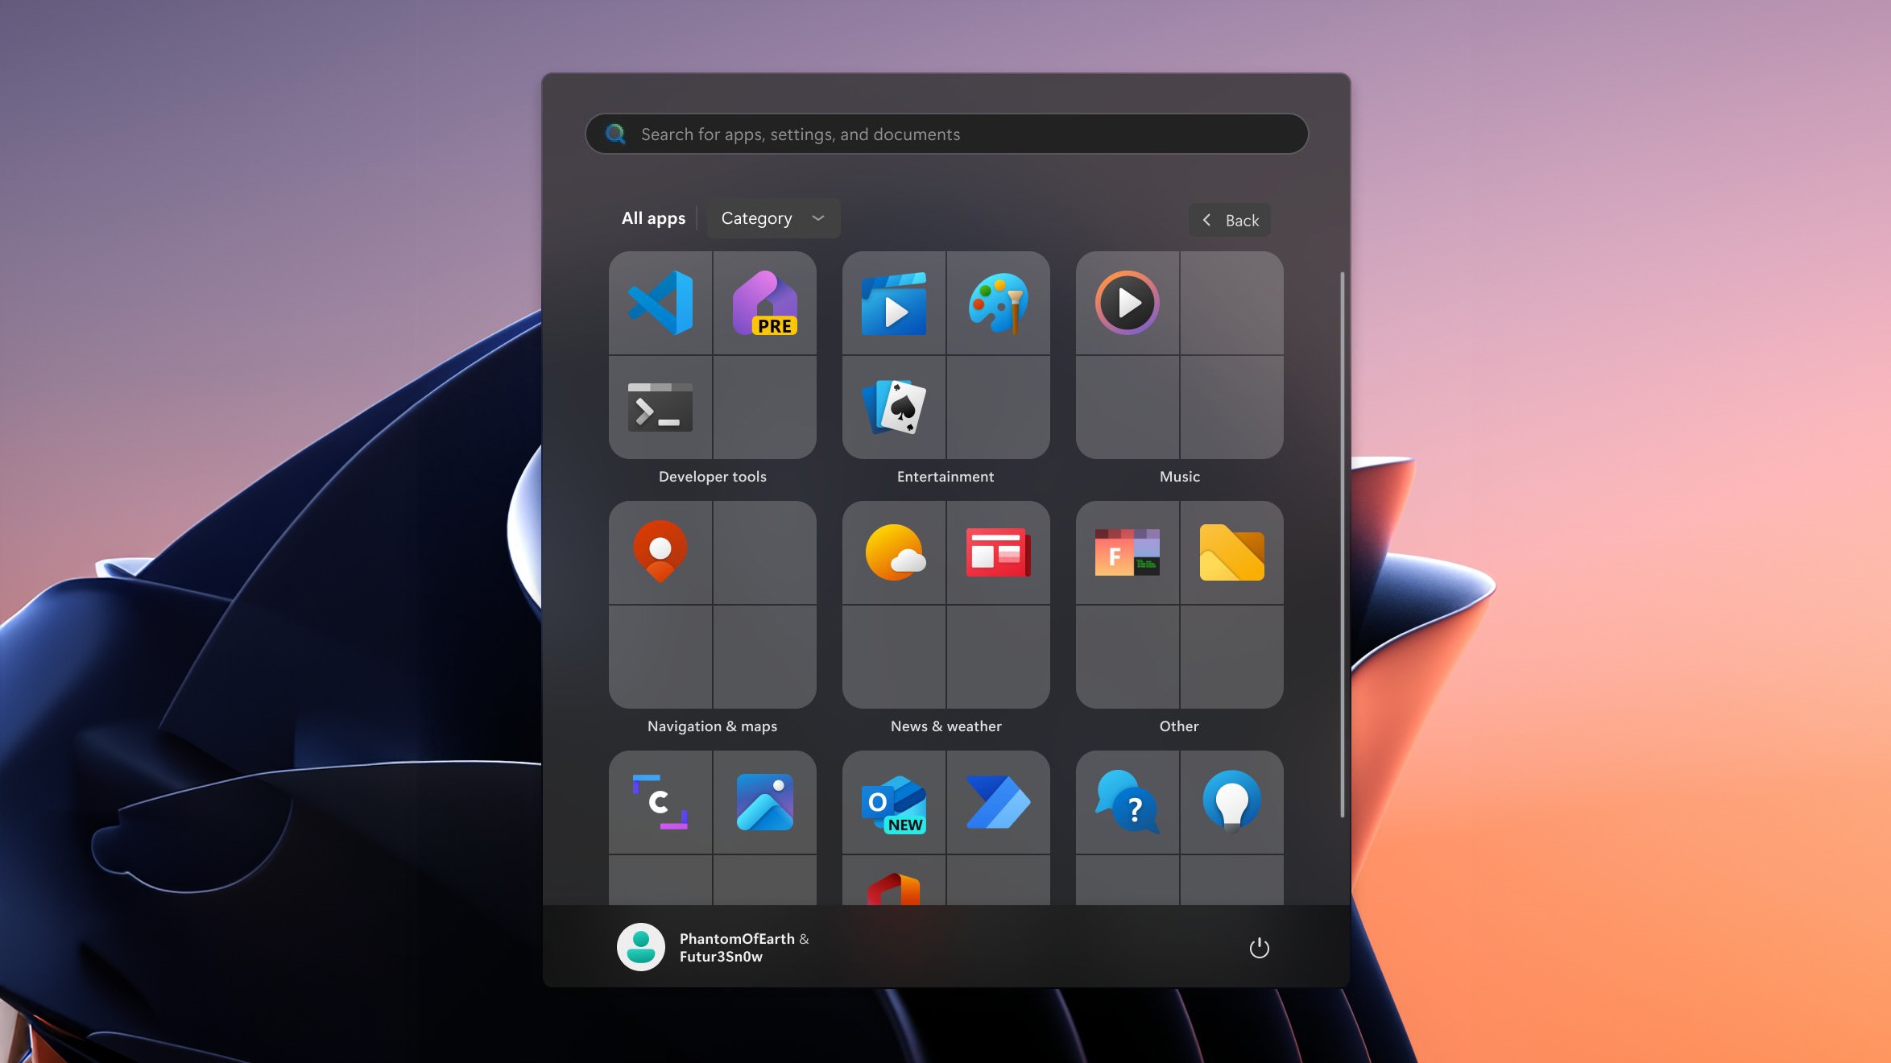This screenshot has width=1891, height=1063.
Task: Launch new Outlook app
Action: (x=894, y=802)
